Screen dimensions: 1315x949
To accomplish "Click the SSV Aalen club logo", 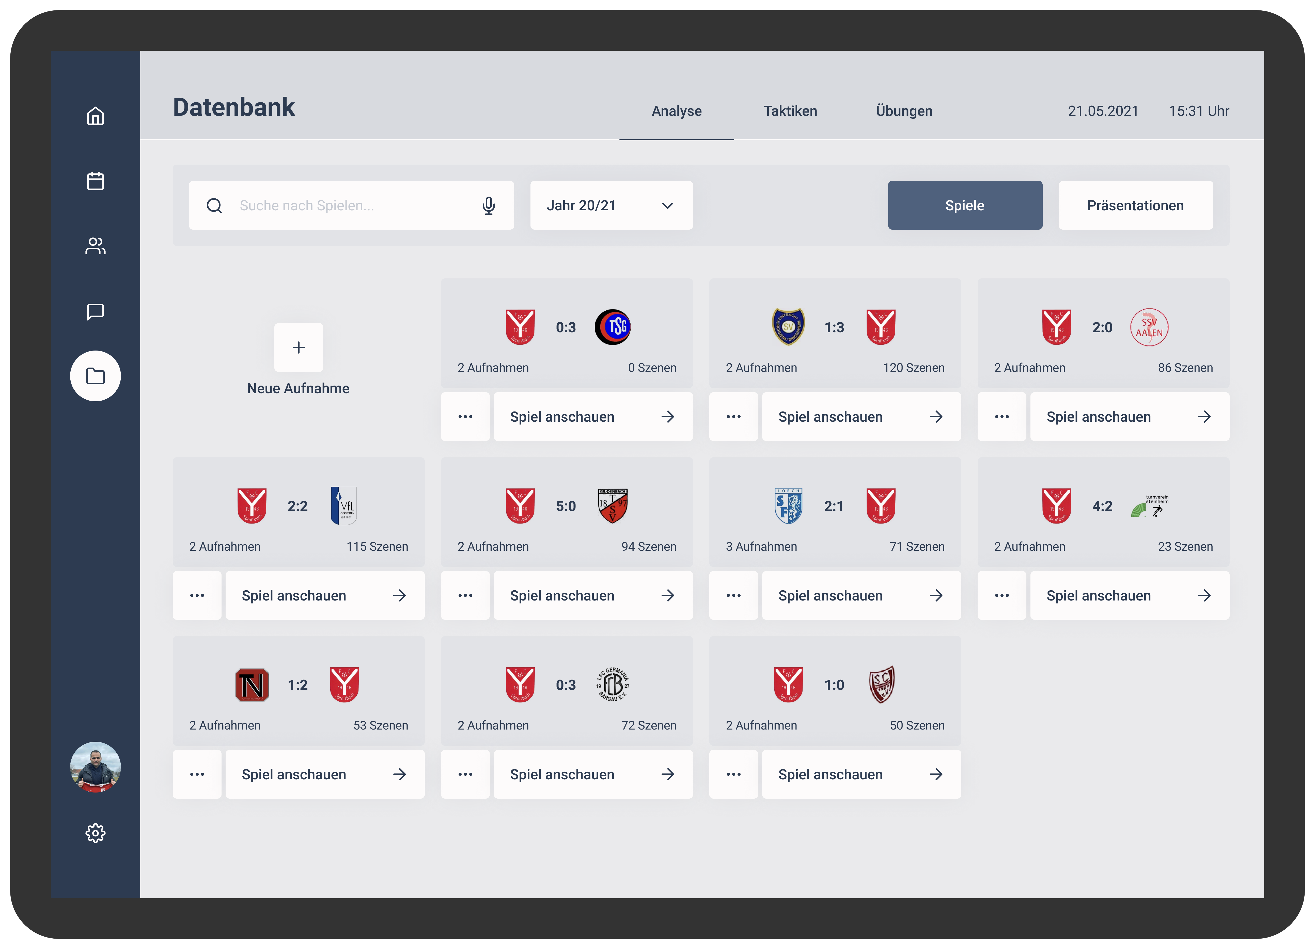I will point(1149,327).
